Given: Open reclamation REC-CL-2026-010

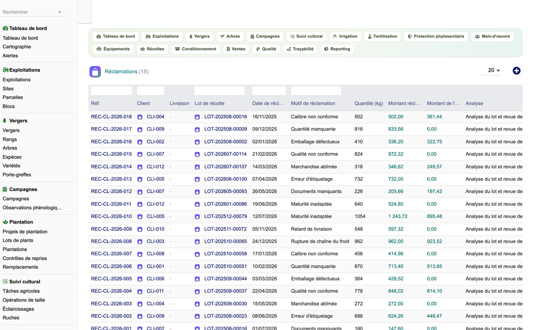Looking at the screenshot, I should (x=111, y=216).
